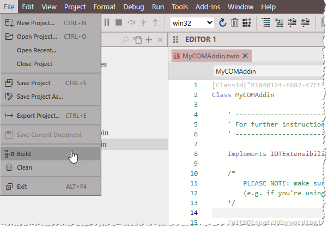The height and width of the screenshot is (228, 328).
Task: Open the Add-Ins menu
Action: pyautogui.click(x=209, y=7)
